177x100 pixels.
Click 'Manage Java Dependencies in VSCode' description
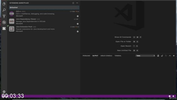pos(31,21)
